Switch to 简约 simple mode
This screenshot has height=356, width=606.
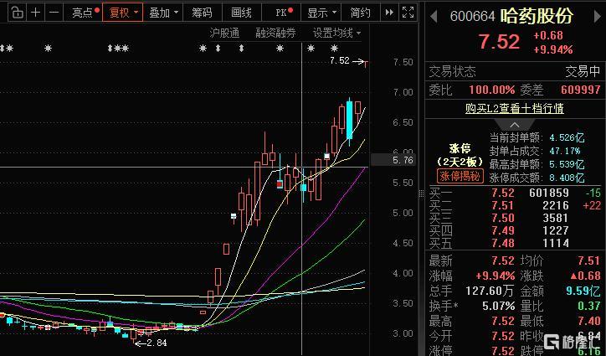(360, 13)
